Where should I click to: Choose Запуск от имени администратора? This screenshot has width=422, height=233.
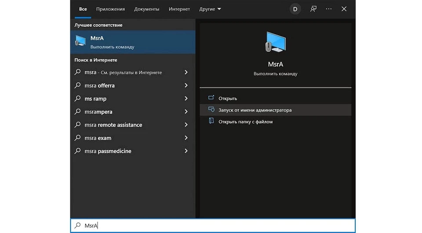point(255,110)
